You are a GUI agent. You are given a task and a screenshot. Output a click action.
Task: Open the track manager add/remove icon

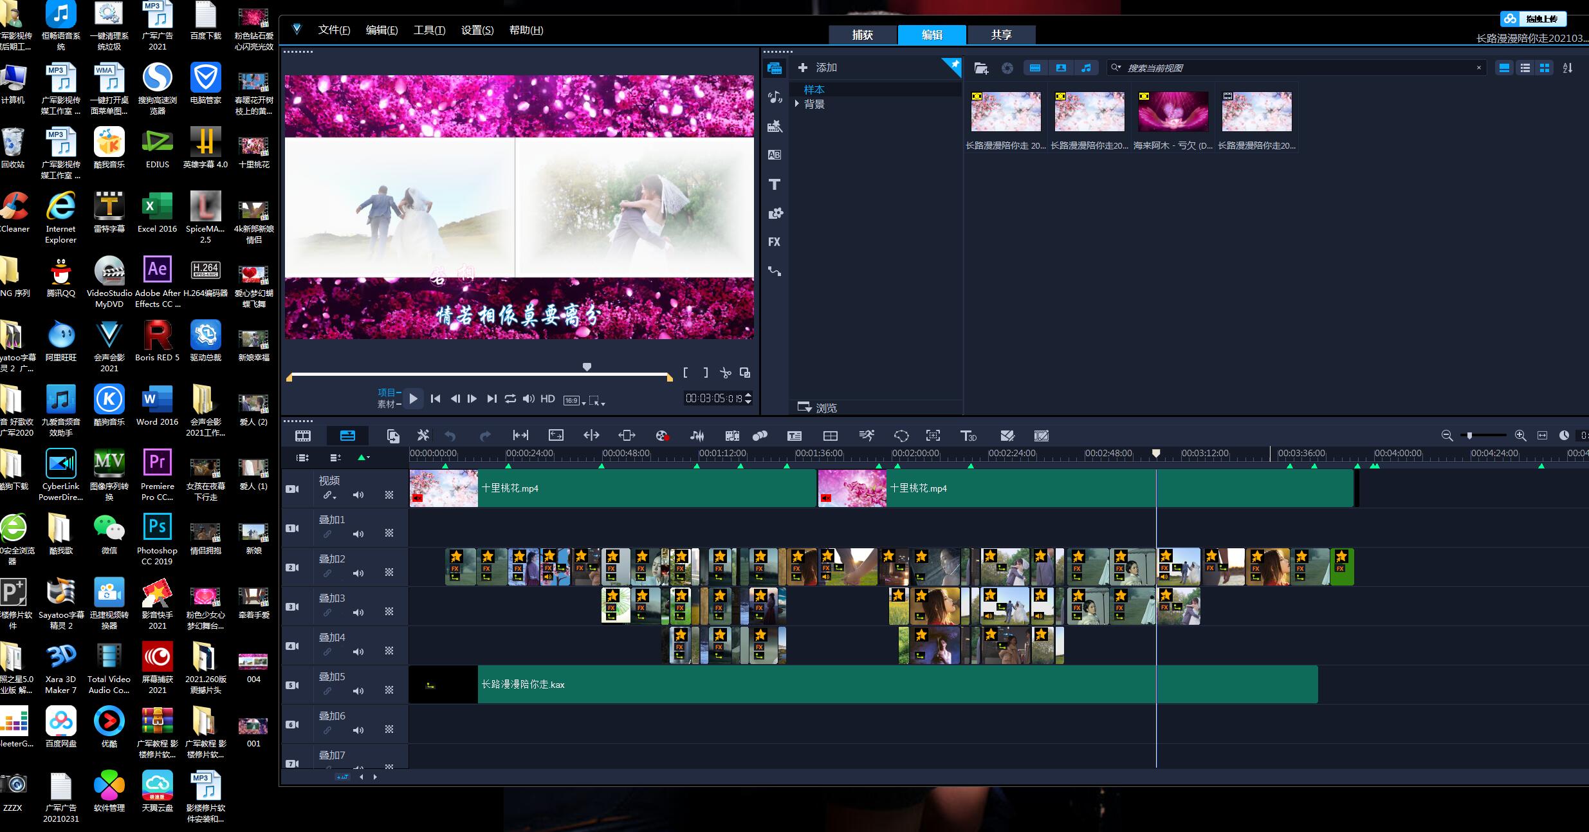tap(335, 458)
